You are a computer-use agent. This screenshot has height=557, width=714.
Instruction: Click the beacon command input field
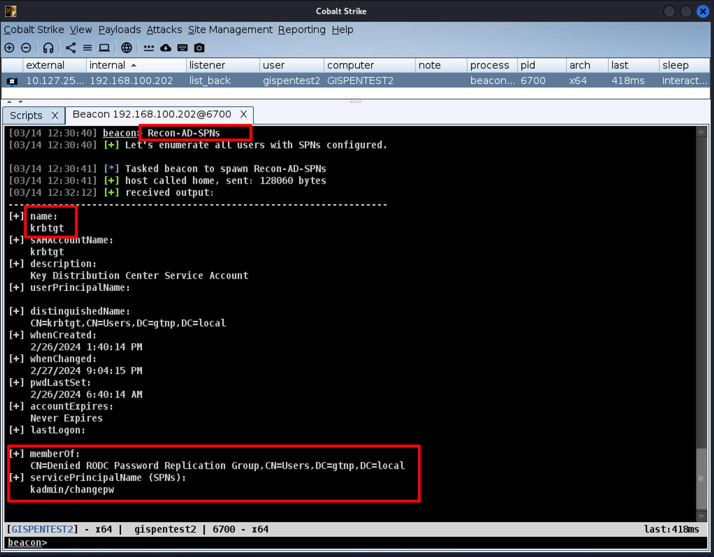357,543
